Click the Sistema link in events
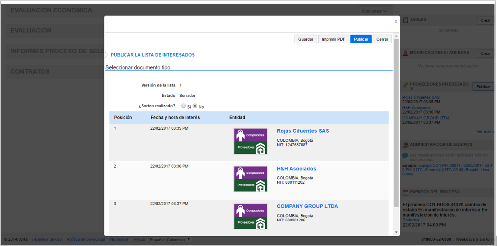Image resolution: width=497 pixels, height=246 pixels. tap(410, 220)
